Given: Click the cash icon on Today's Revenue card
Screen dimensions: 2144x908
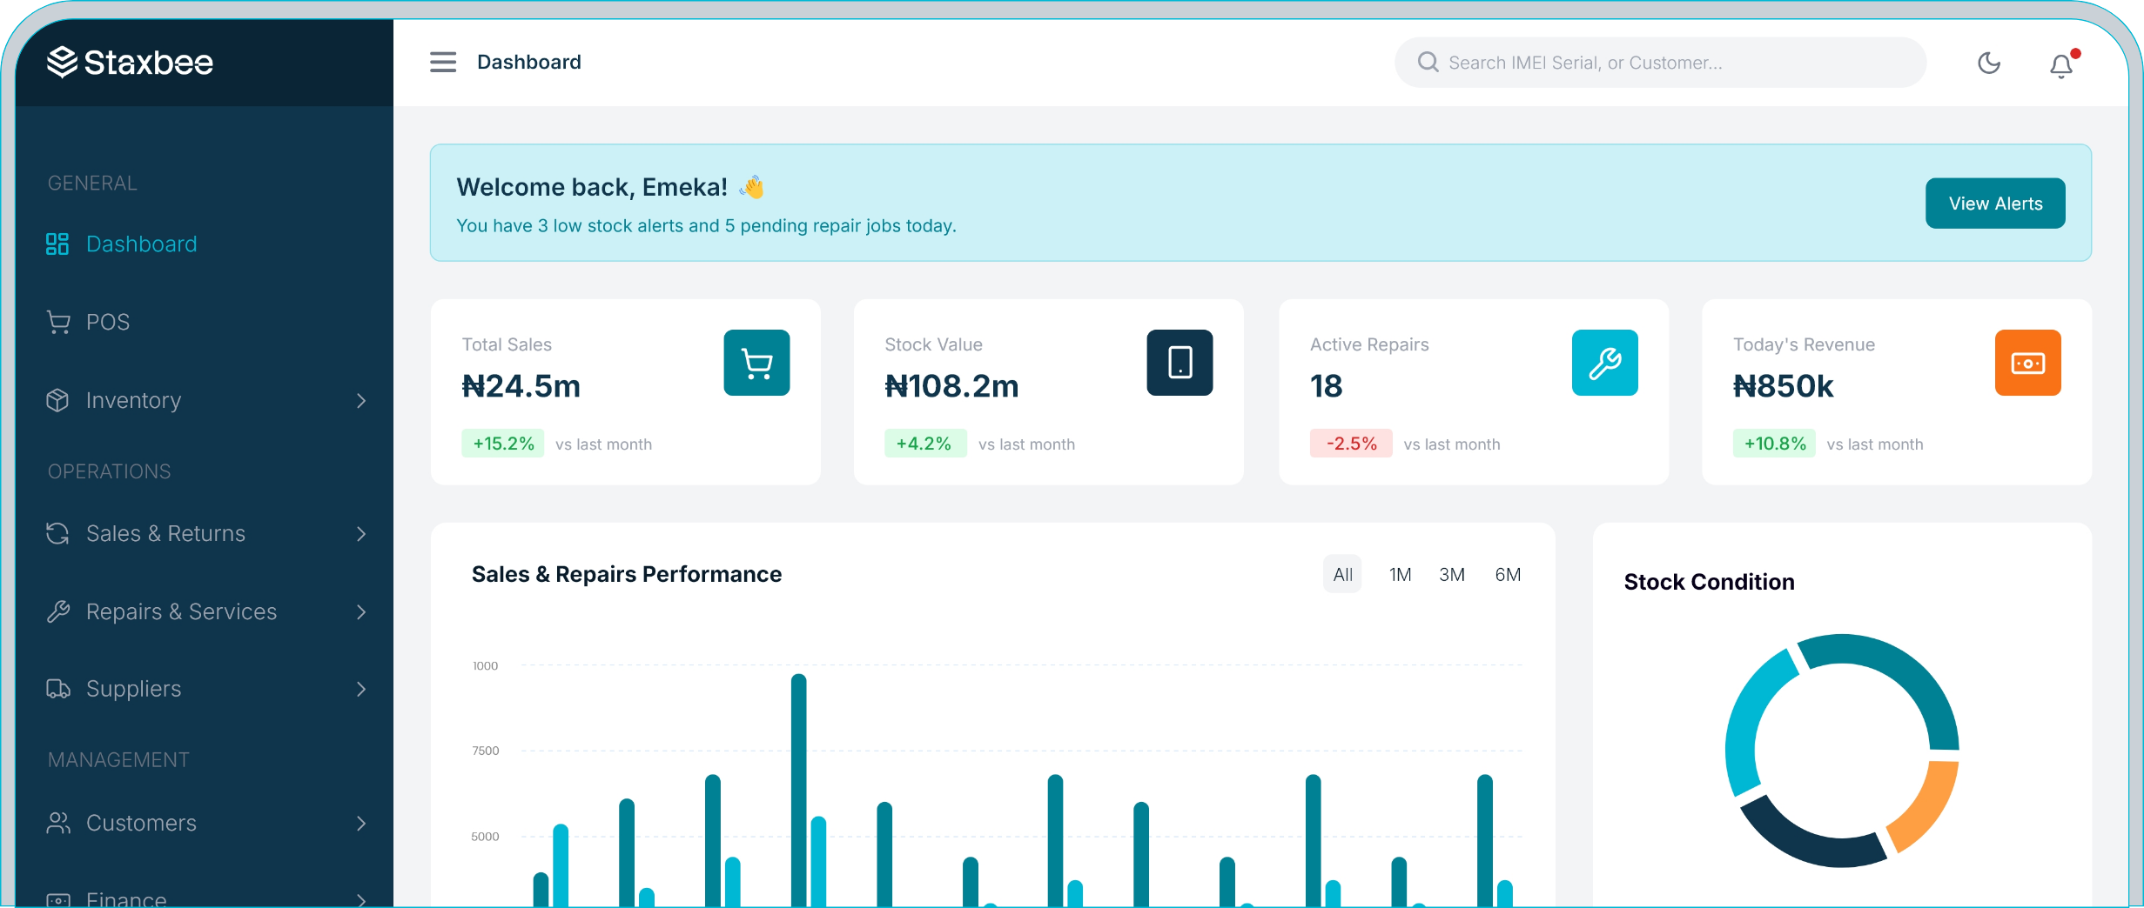Looking at the screenshot, I should 2028,363.
